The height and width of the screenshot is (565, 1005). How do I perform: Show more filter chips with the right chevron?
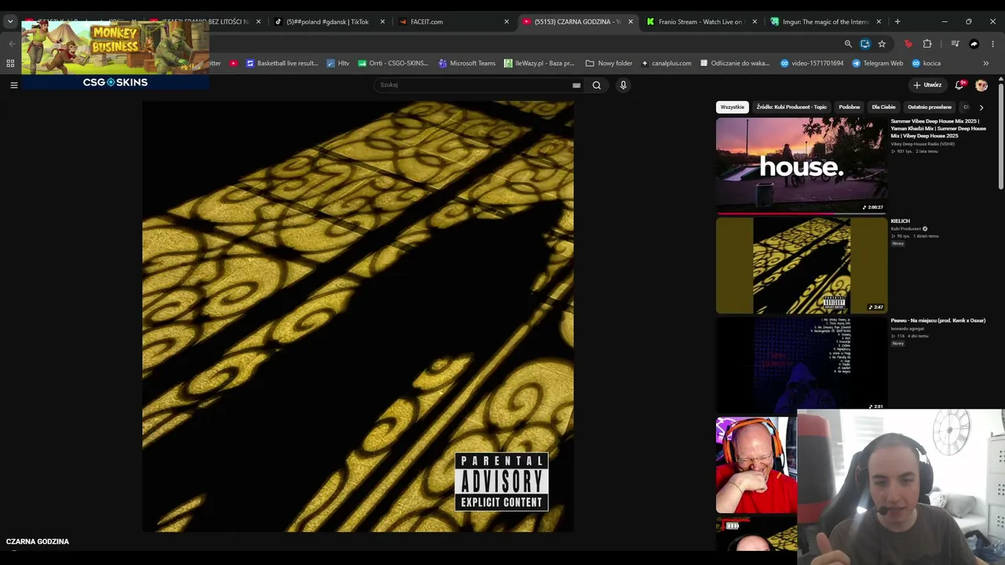pyautogui.click(x=981, y=108)
